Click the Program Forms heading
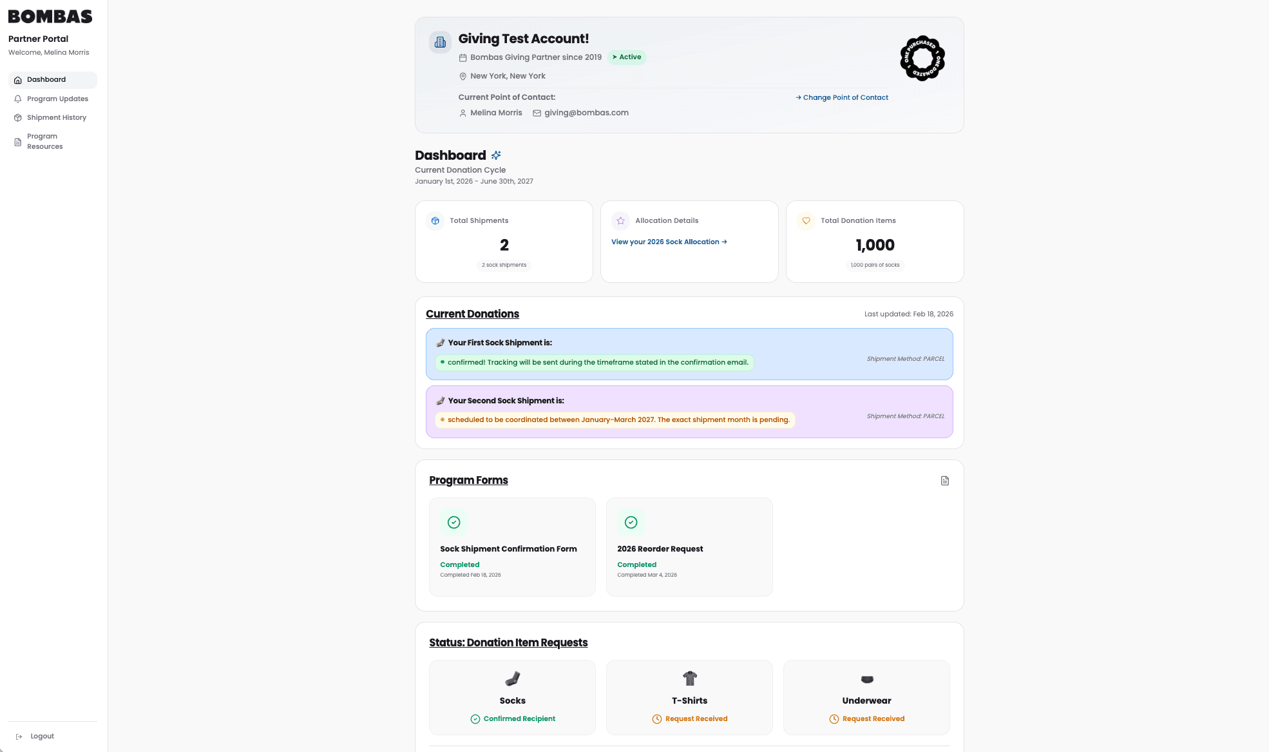Image resolution: width=1269 pixels, height=752 pixels. [x=468, y=480]
